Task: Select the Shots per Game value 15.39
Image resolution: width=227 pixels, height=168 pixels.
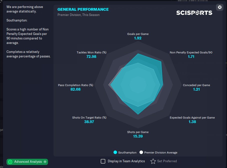Action: click(138, 136)
